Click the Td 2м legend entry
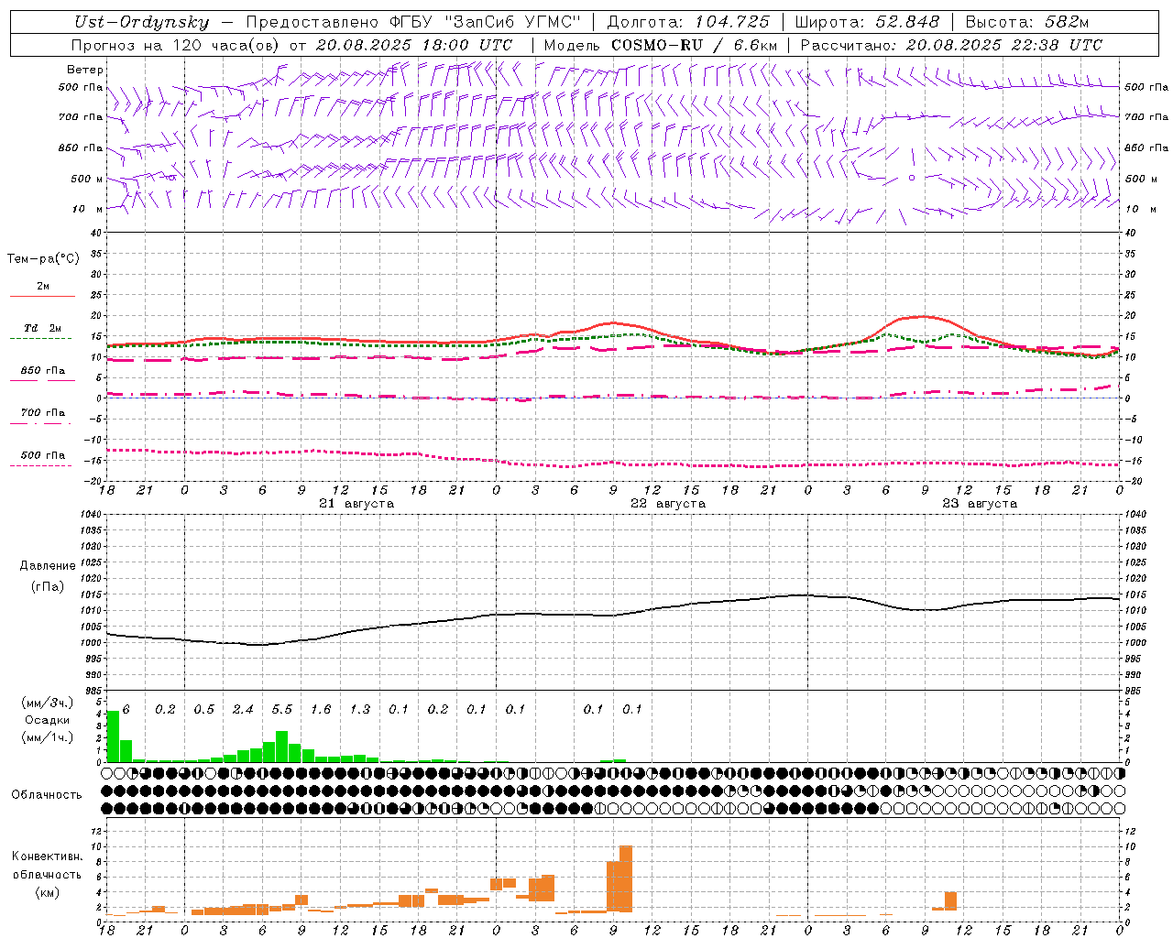 click(x=42, y=328)
